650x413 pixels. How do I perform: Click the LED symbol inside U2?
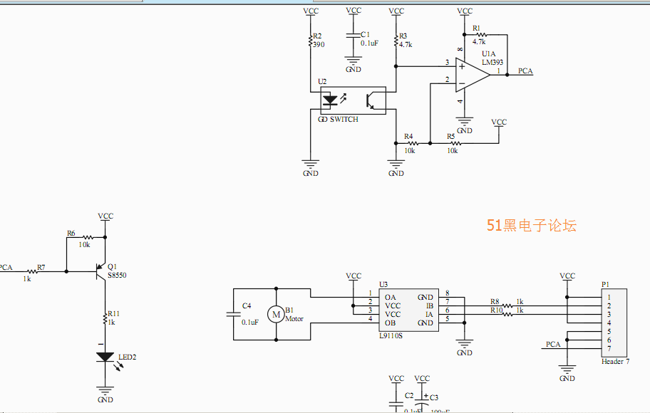click(x=331, y=100)
